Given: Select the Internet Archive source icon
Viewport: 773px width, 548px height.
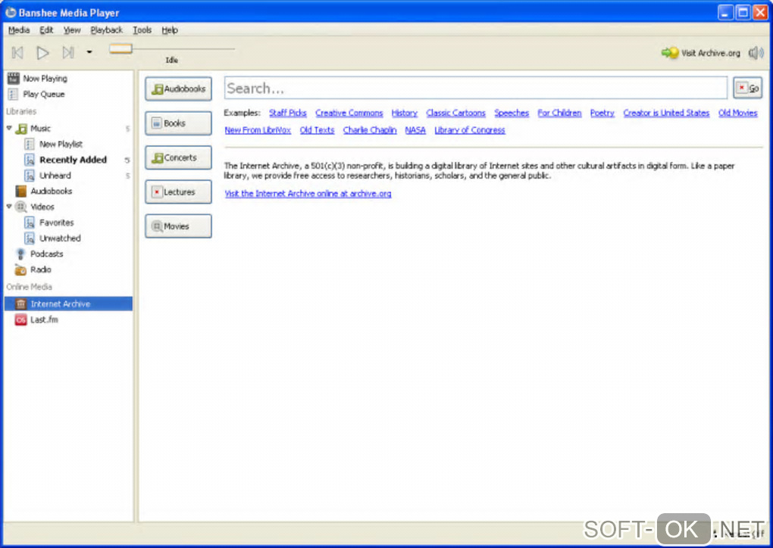Looking at the screenshot, I should 20,304.
